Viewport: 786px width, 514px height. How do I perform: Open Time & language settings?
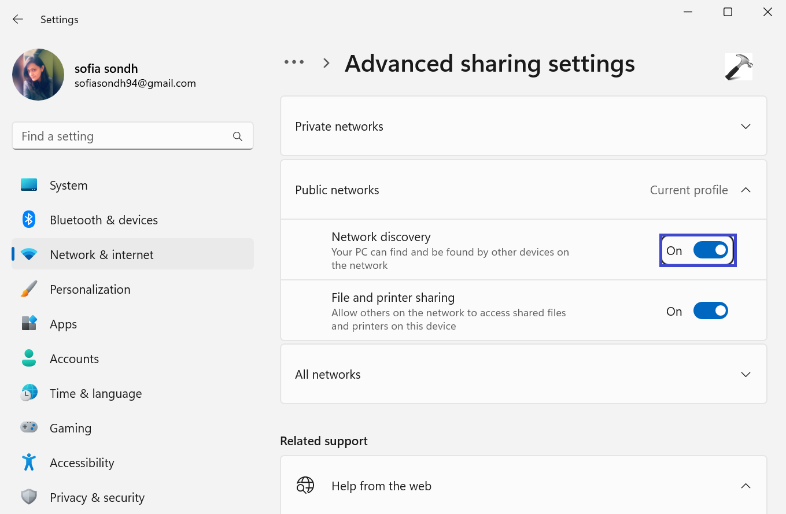(x=95, y=393)
